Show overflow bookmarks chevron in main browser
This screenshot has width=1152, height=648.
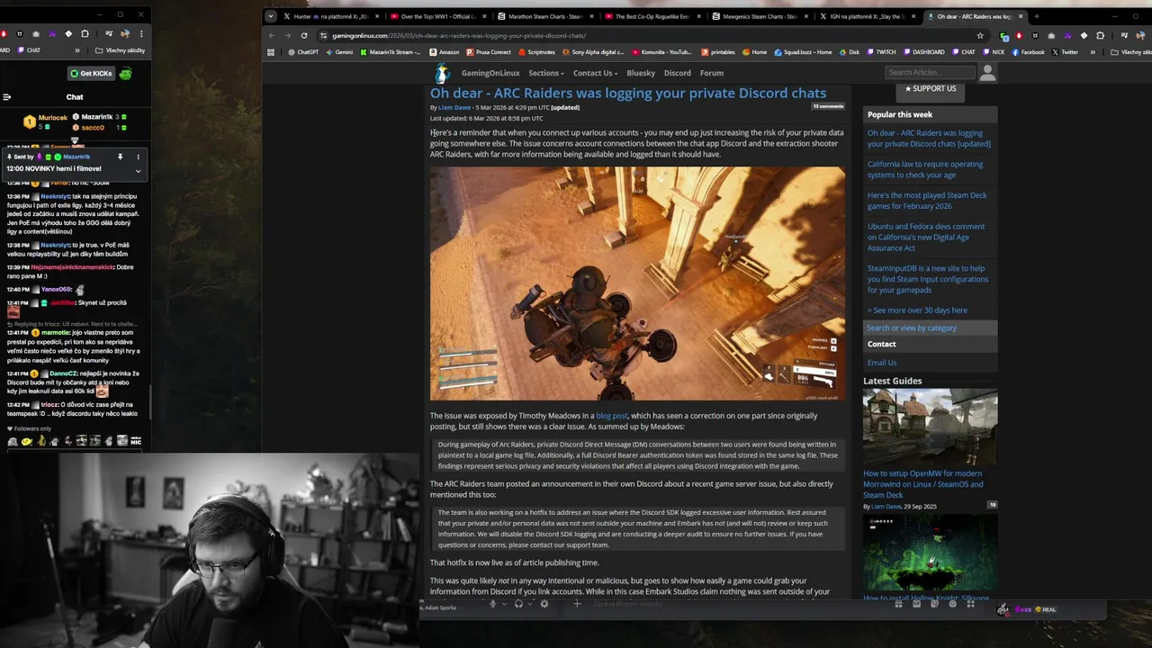pos(1093,52)
